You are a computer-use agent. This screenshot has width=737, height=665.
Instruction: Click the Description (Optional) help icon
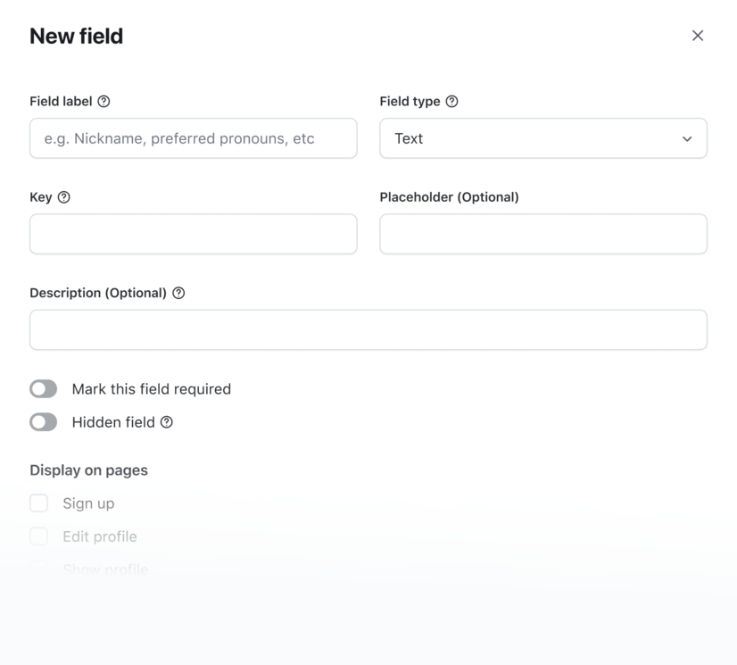(178, 293)
